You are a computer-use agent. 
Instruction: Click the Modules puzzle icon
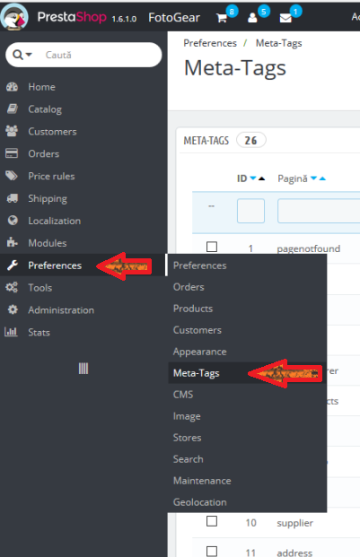[12, 242]
